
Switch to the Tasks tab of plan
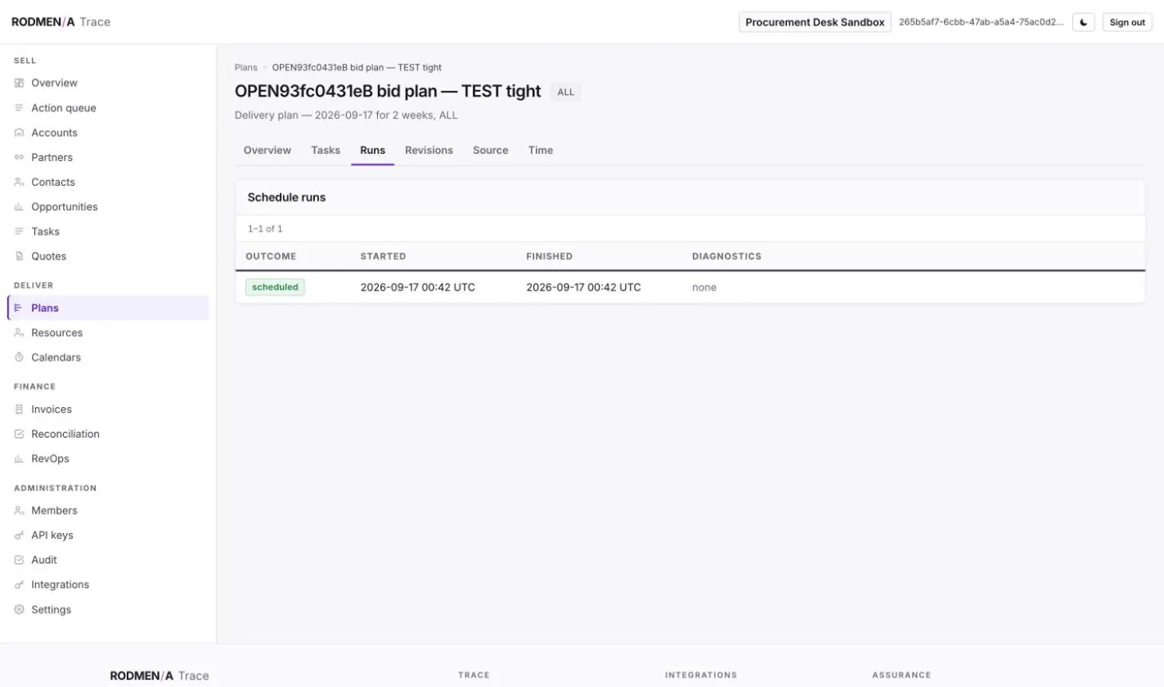(x=325, y=150)
